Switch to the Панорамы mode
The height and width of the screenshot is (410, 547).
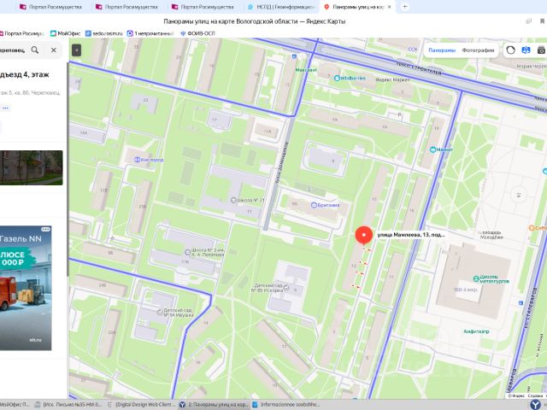pos(442,50)
